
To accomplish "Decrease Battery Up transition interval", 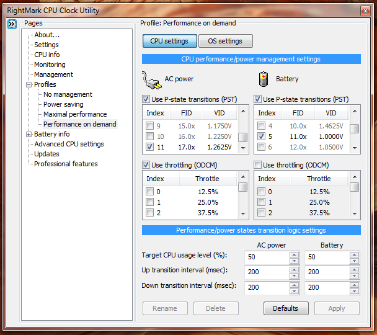I will tap(355, 275).
